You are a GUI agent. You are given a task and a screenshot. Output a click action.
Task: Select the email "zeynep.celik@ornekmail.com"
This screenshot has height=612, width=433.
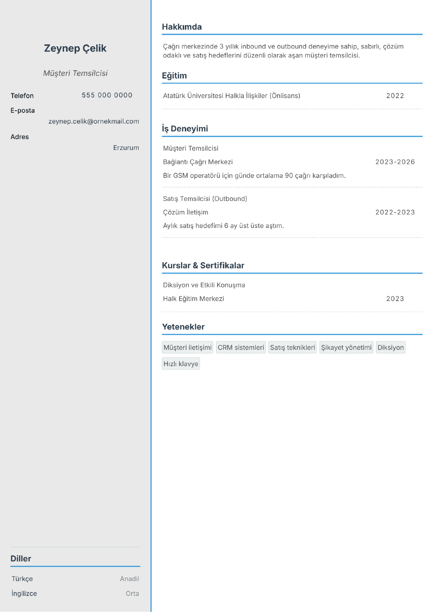[94, 122]
